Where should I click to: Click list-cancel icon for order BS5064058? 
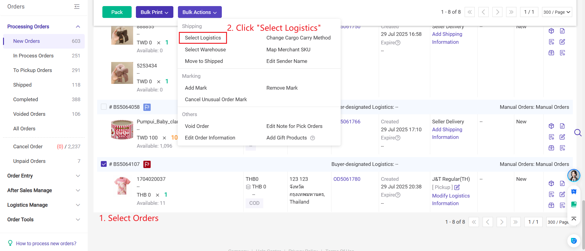pyautogui.click(x=551, y=137)
